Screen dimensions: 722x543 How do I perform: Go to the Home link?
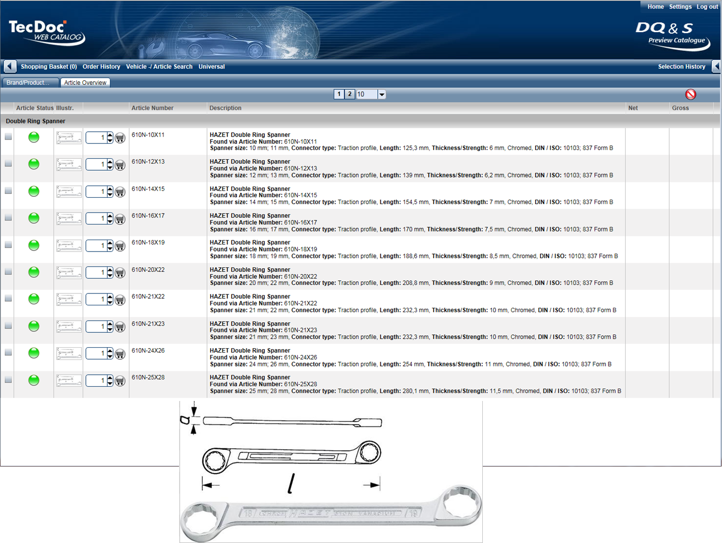[655, 6]
